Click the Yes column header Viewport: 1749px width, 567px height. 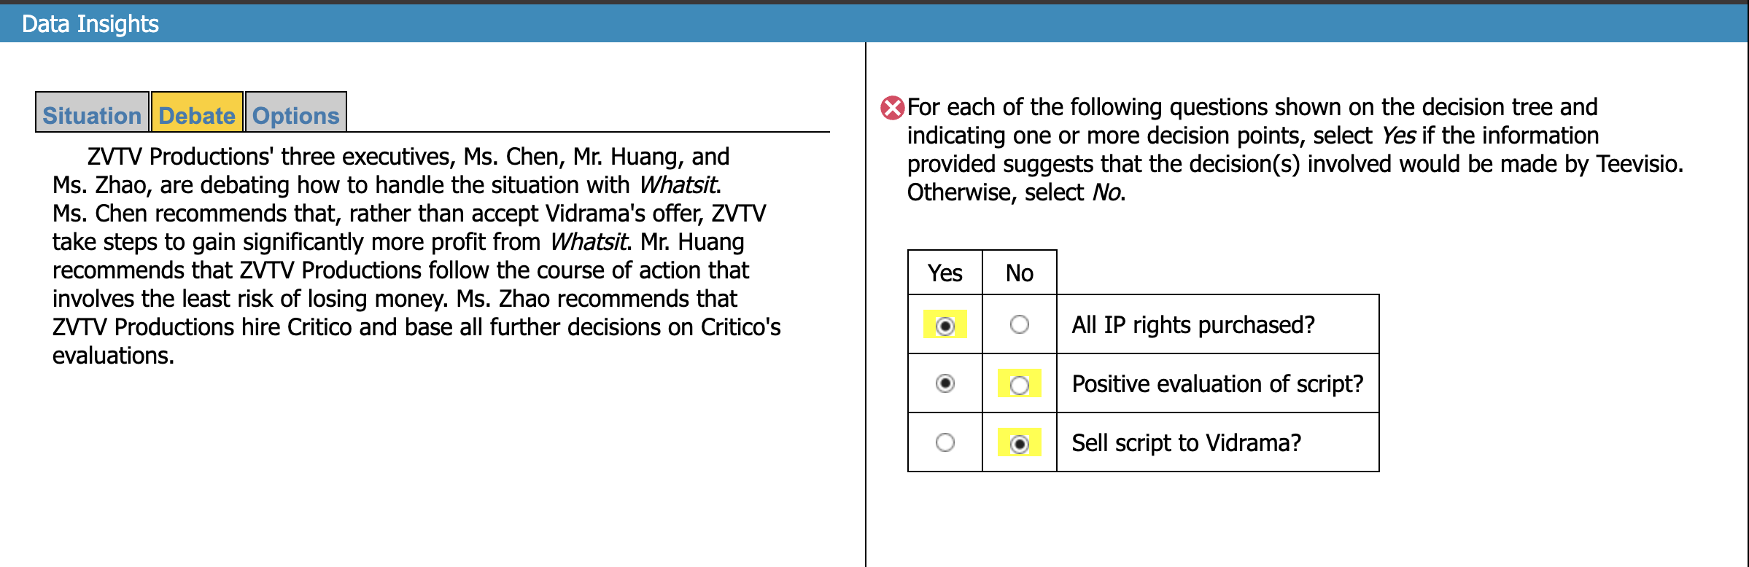[x=945, y=273]
